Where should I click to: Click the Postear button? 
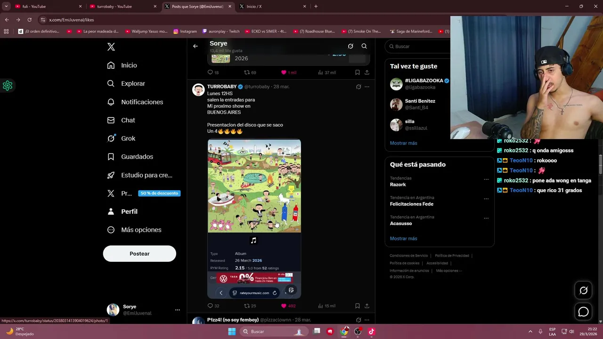pyautogui.click(x=139, y=253)
